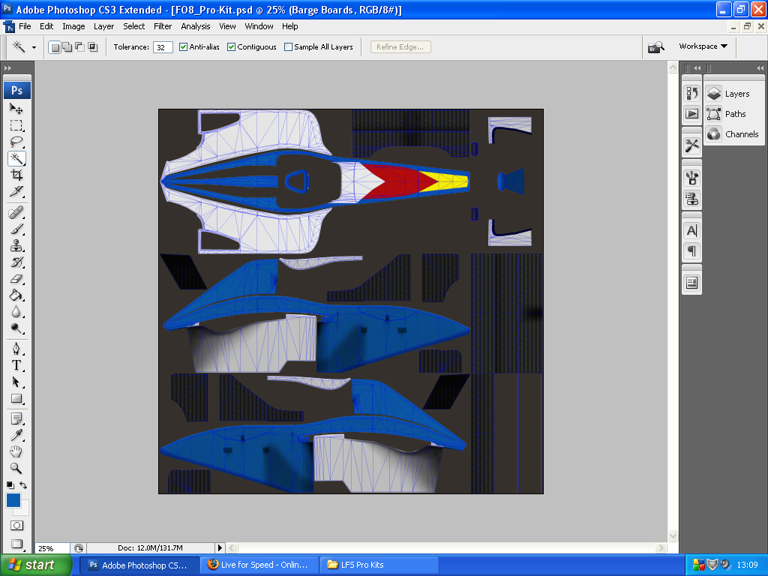The height and width of the screenshot is (576, 768).
Task: Open the Edit menu
Action: pyautogui.click(x=46, y=26)
